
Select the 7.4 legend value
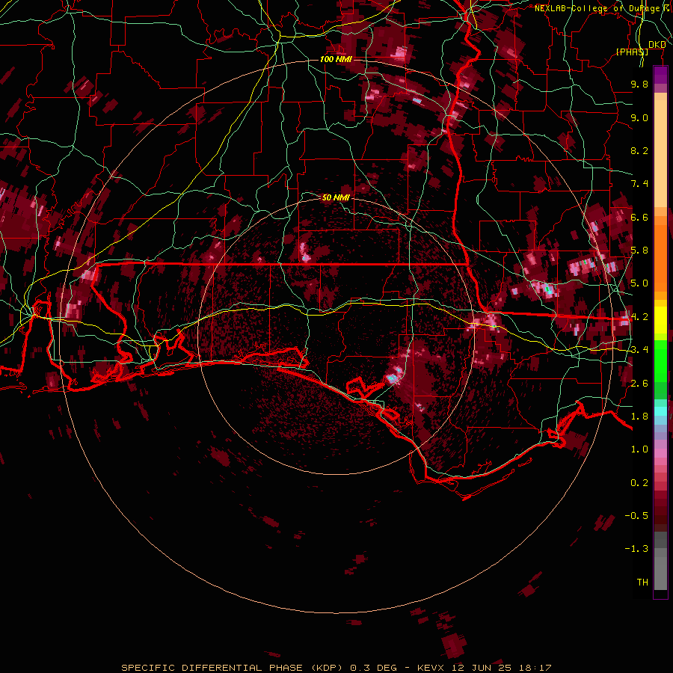click(639, 184)
